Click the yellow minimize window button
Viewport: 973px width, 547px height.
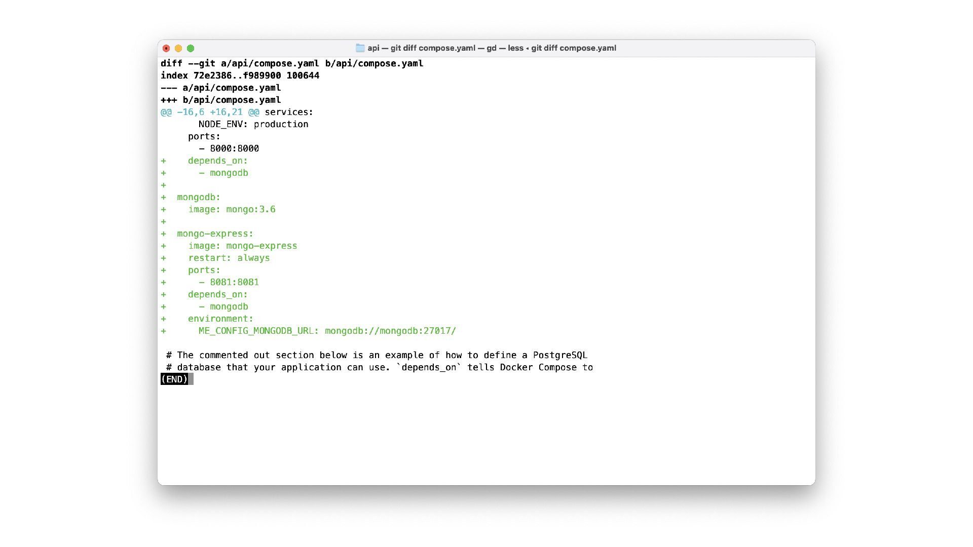pos(178,48)
